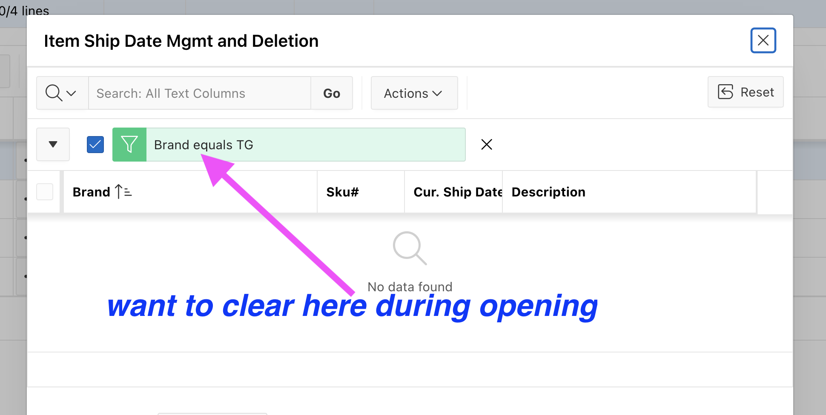Click the Go search button

(x=332, y=93)
